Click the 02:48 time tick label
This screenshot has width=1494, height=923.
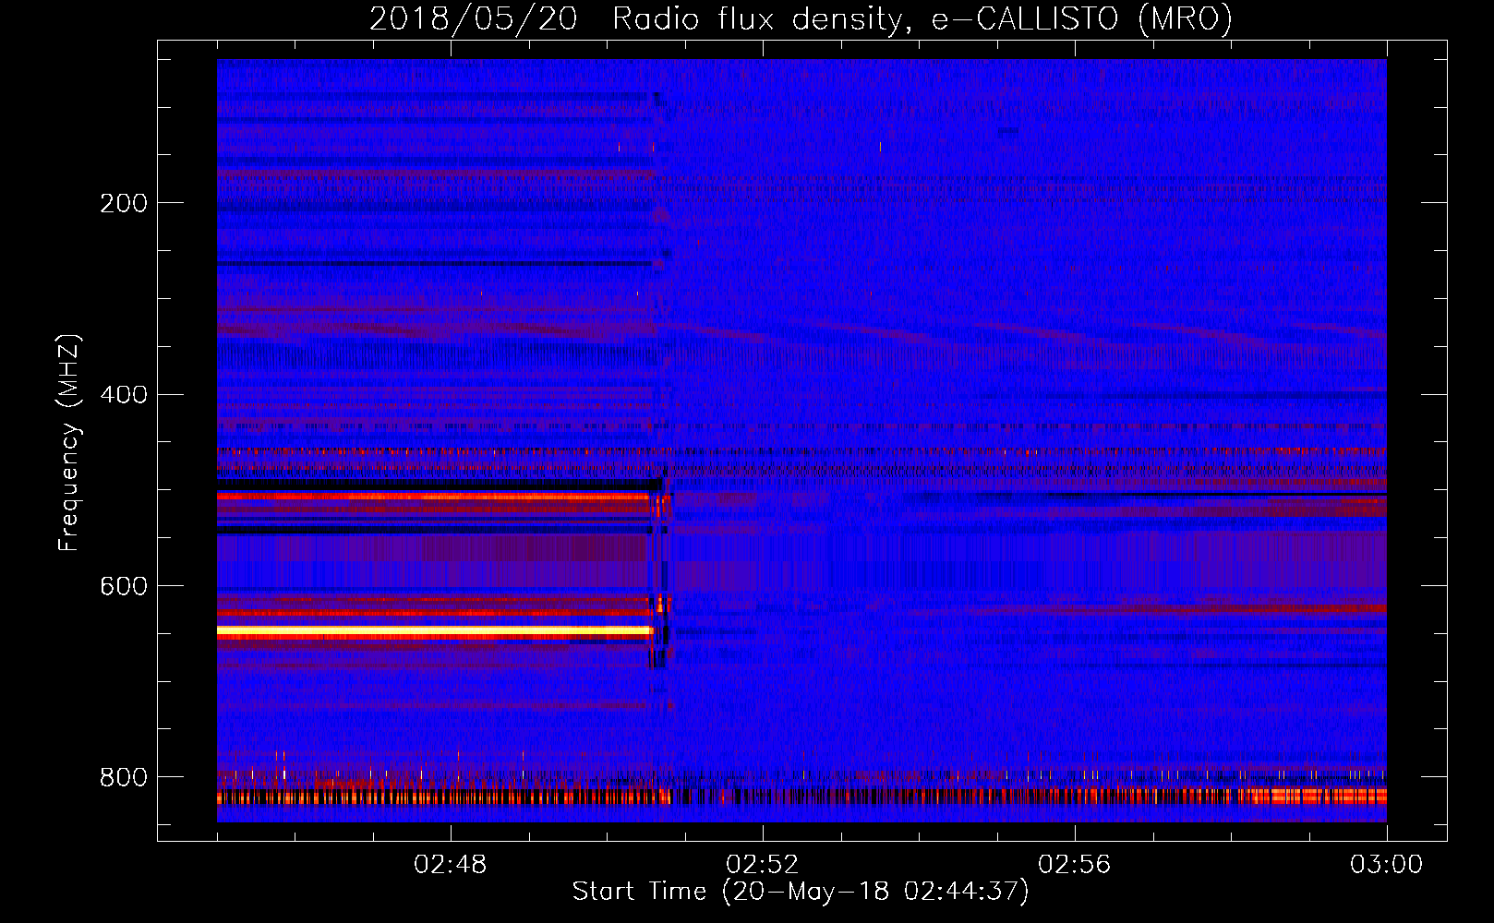451,865
